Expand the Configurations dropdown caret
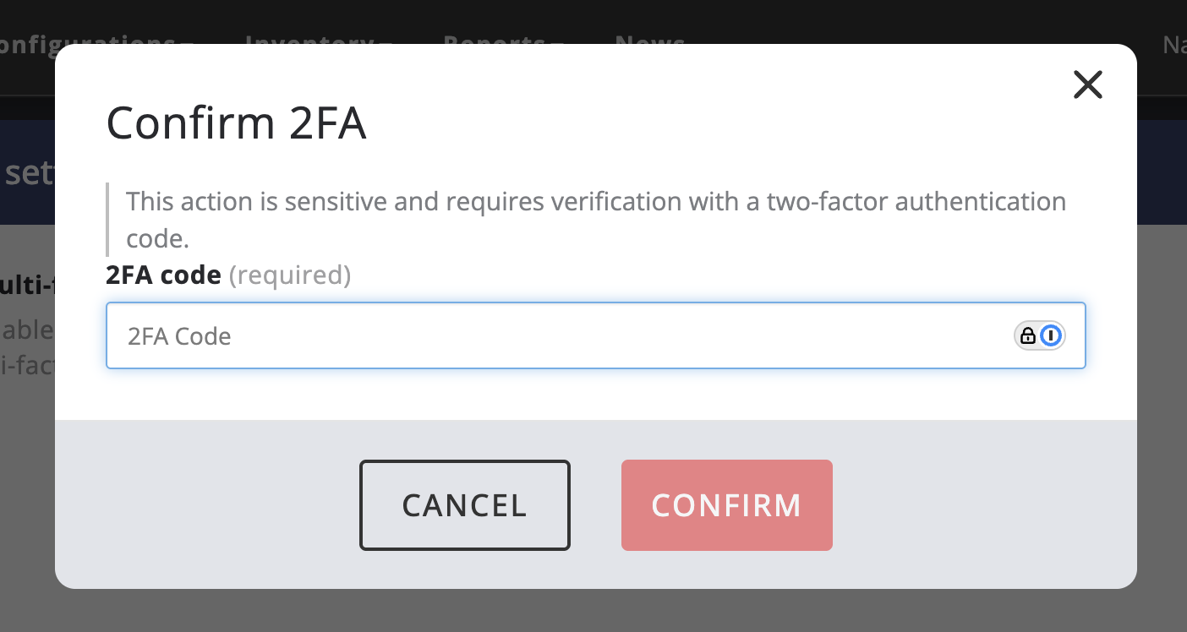1187x632 pixels. coord(188,42)
